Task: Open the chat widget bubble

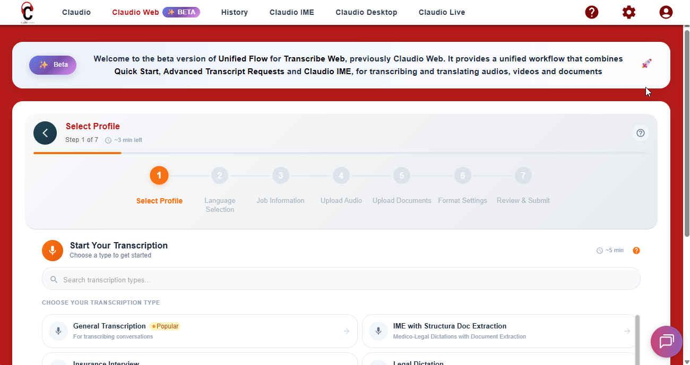Action: [x=666, y=341]
